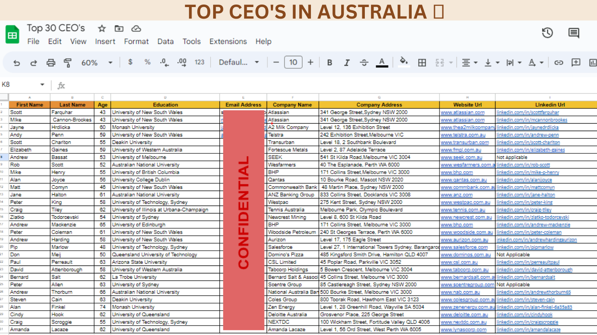Image resolution: width=597 pixels, height=335 pixels.
Task: Open horizontal align options
Action: point(470,62)
